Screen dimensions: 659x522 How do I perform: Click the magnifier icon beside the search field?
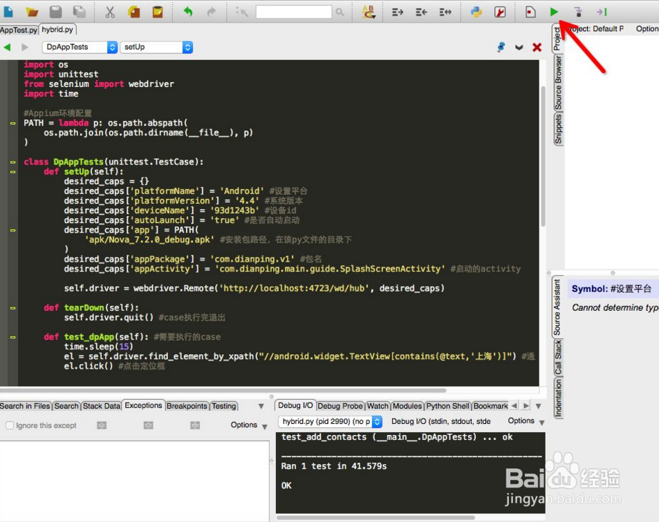click(340, 12)
